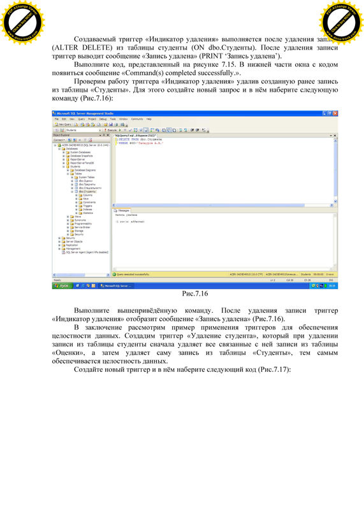Click the taskbar clock

(x=332, y=286)
